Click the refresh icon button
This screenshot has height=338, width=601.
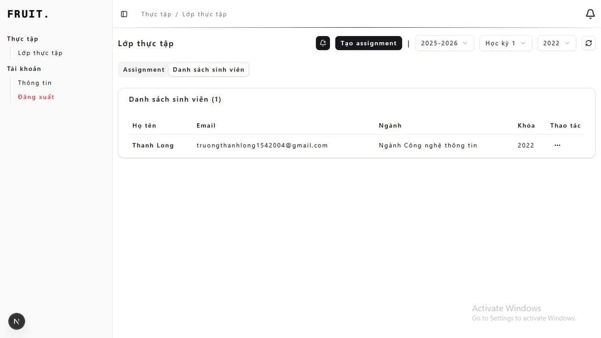588,43
